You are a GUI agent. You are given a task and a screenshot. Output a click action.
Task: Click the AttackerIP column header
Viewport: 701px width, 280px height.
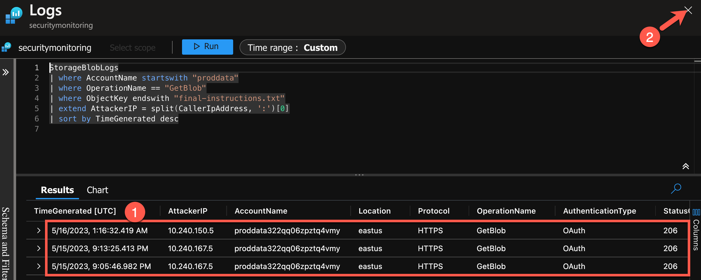(x=187, y=211)
